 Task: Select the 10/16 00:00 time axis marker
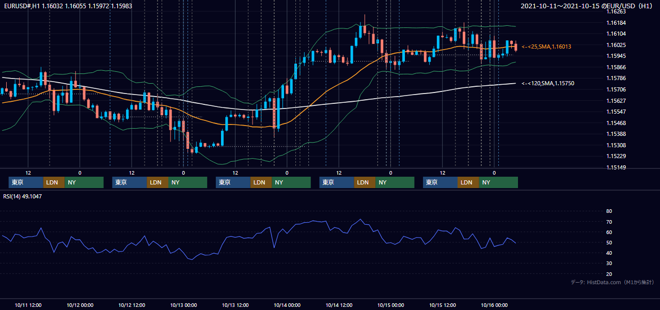pos(494,305)
